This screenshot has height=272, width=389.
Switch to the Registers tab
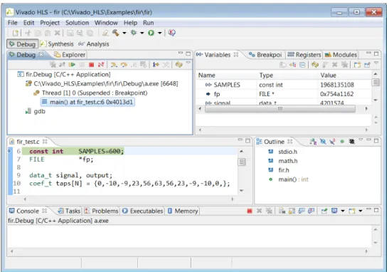point(304,55)
